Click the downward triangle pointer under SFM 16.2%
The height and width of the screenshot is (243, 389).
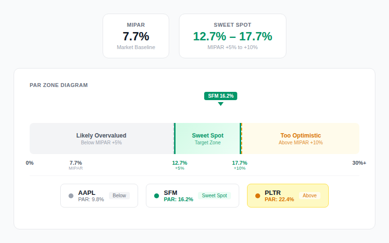coord(221,104)
